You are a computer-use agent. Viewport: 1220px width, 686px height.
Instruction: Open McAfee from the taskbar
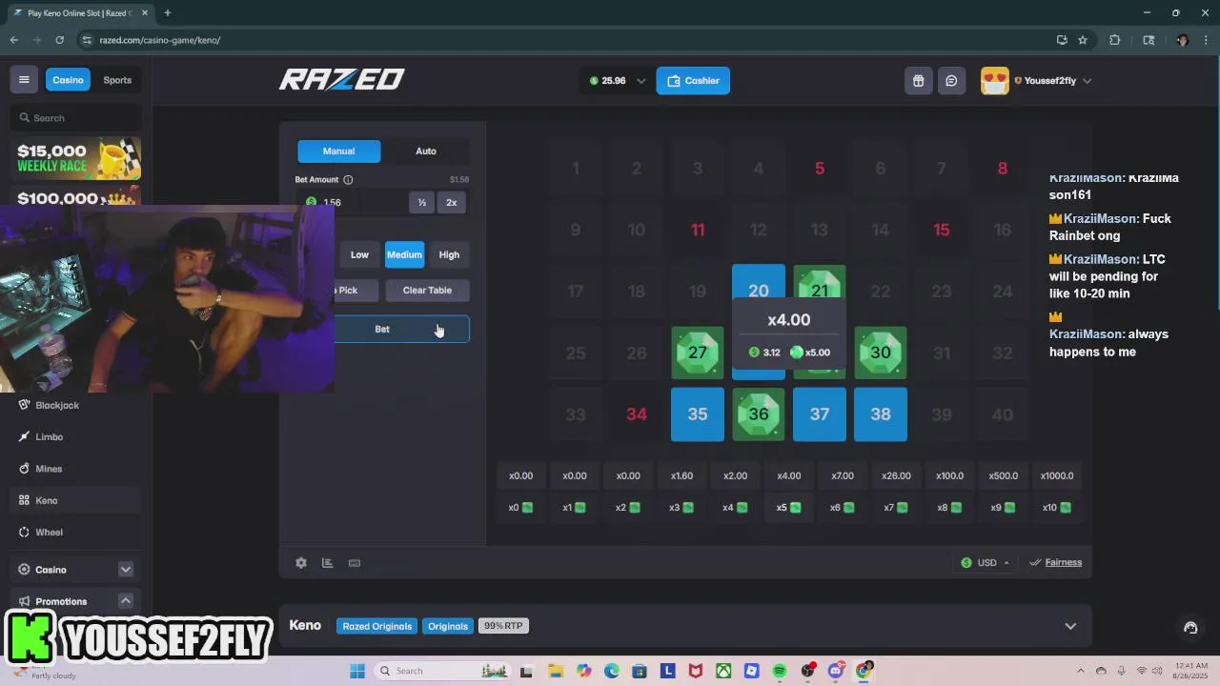point(696,671)
